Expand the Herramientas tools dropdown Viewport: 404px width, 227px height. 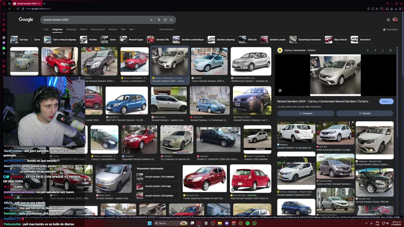(167, 29)
